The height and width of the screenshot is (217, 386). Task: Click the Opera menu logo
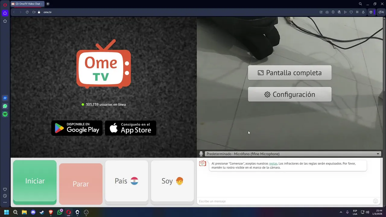pos(5,5)
